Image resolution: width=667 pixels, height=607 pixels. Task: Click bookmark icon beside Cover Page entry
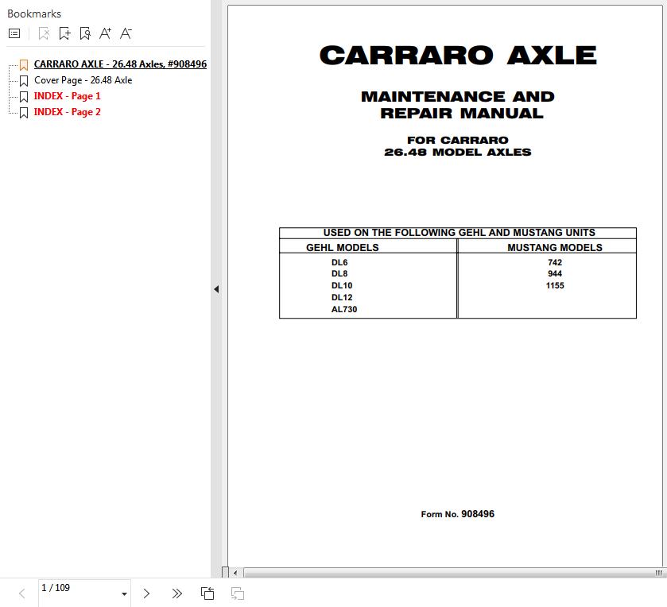(24, 81)
